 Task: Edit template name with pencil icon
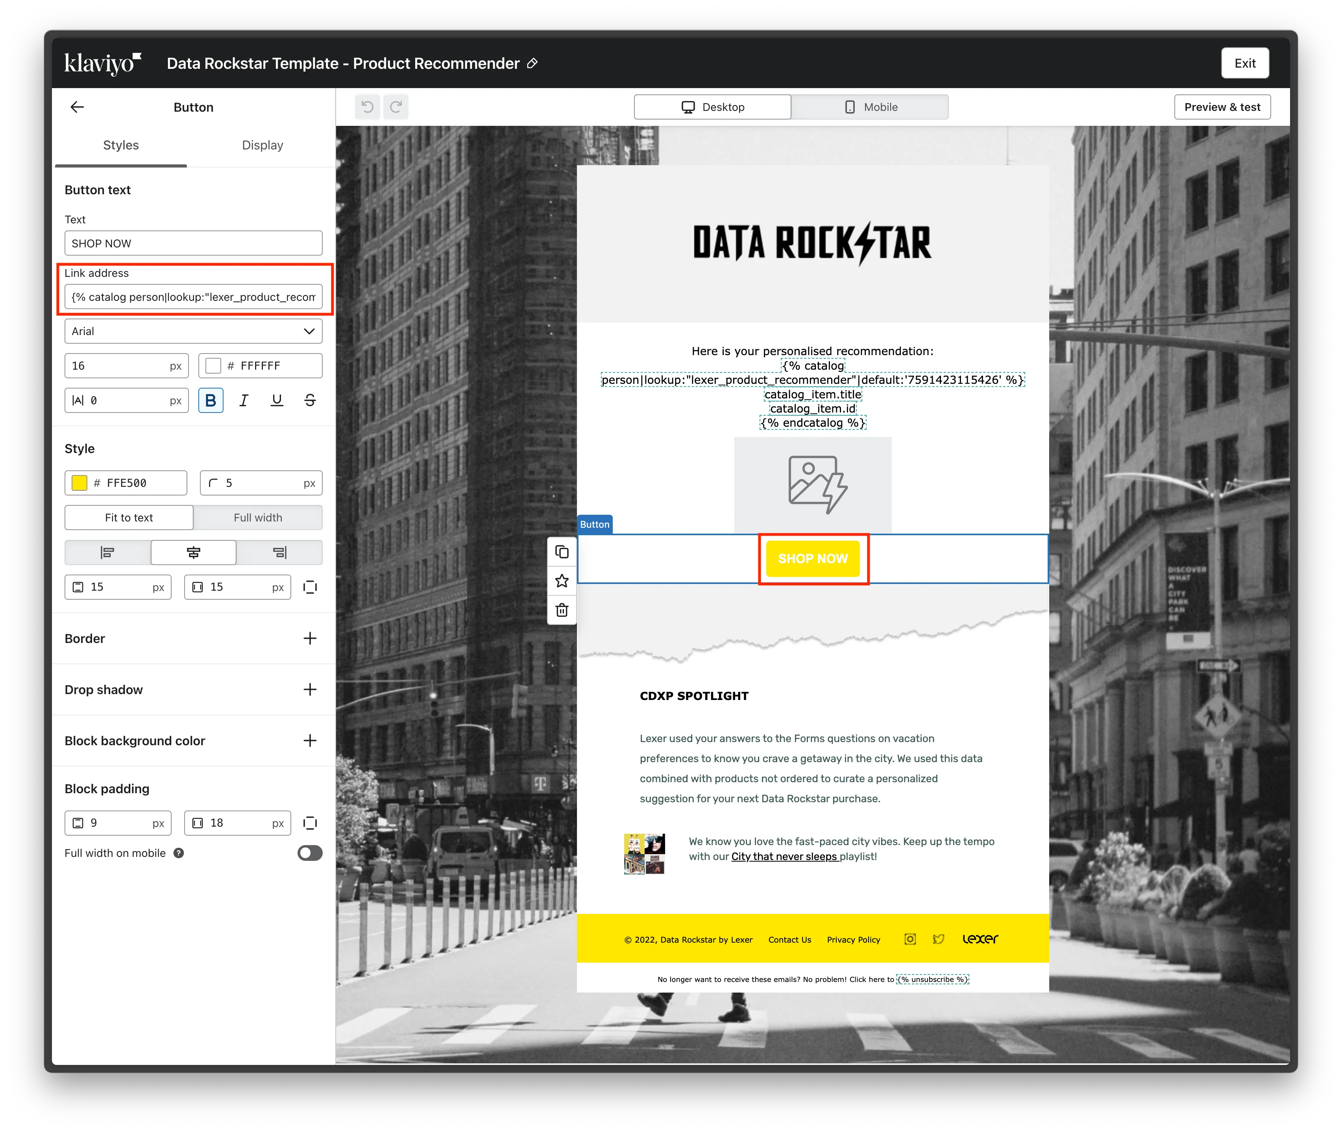[x=532, y=63]
